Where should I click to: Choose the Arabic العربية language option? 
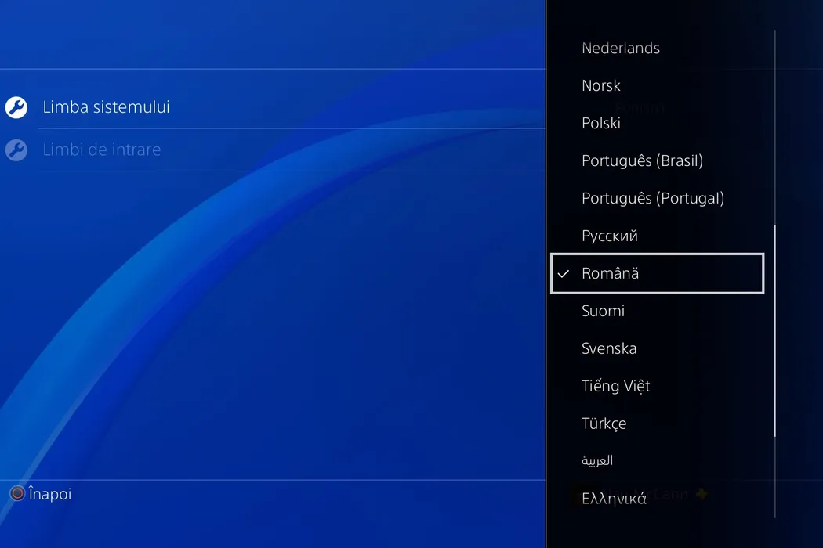596,461
